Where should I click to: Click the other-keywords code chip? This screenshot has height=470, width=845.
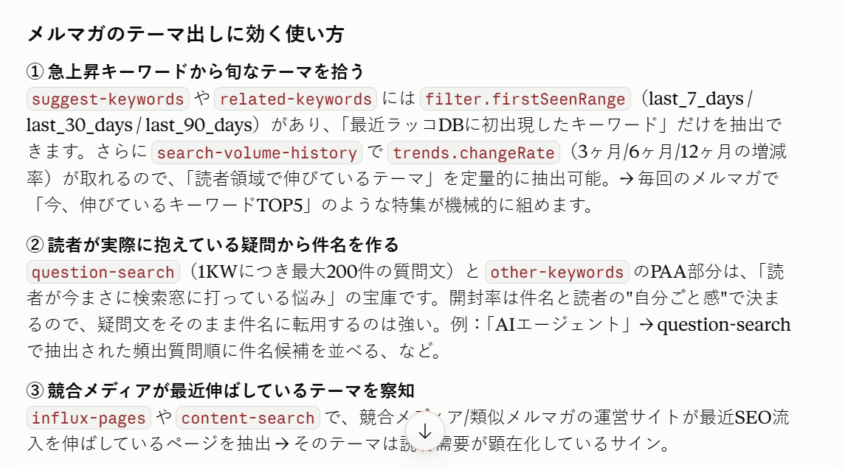pyautogui.click(x=556, y=272)
